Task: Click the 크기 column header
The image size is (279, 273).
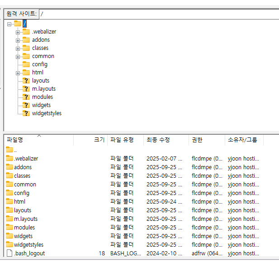Action: click(99, 140)
